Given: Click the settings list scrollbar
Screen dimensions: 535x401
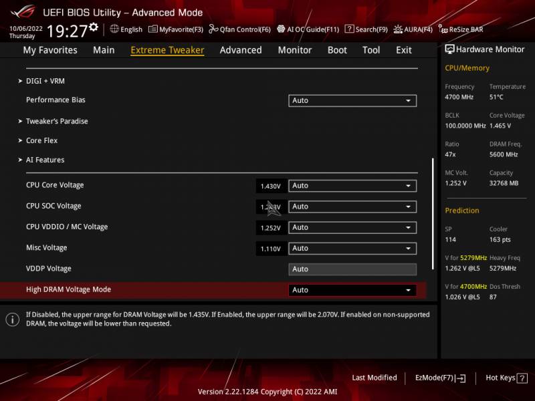Looking at the screenshot, I should coord(433,213).
